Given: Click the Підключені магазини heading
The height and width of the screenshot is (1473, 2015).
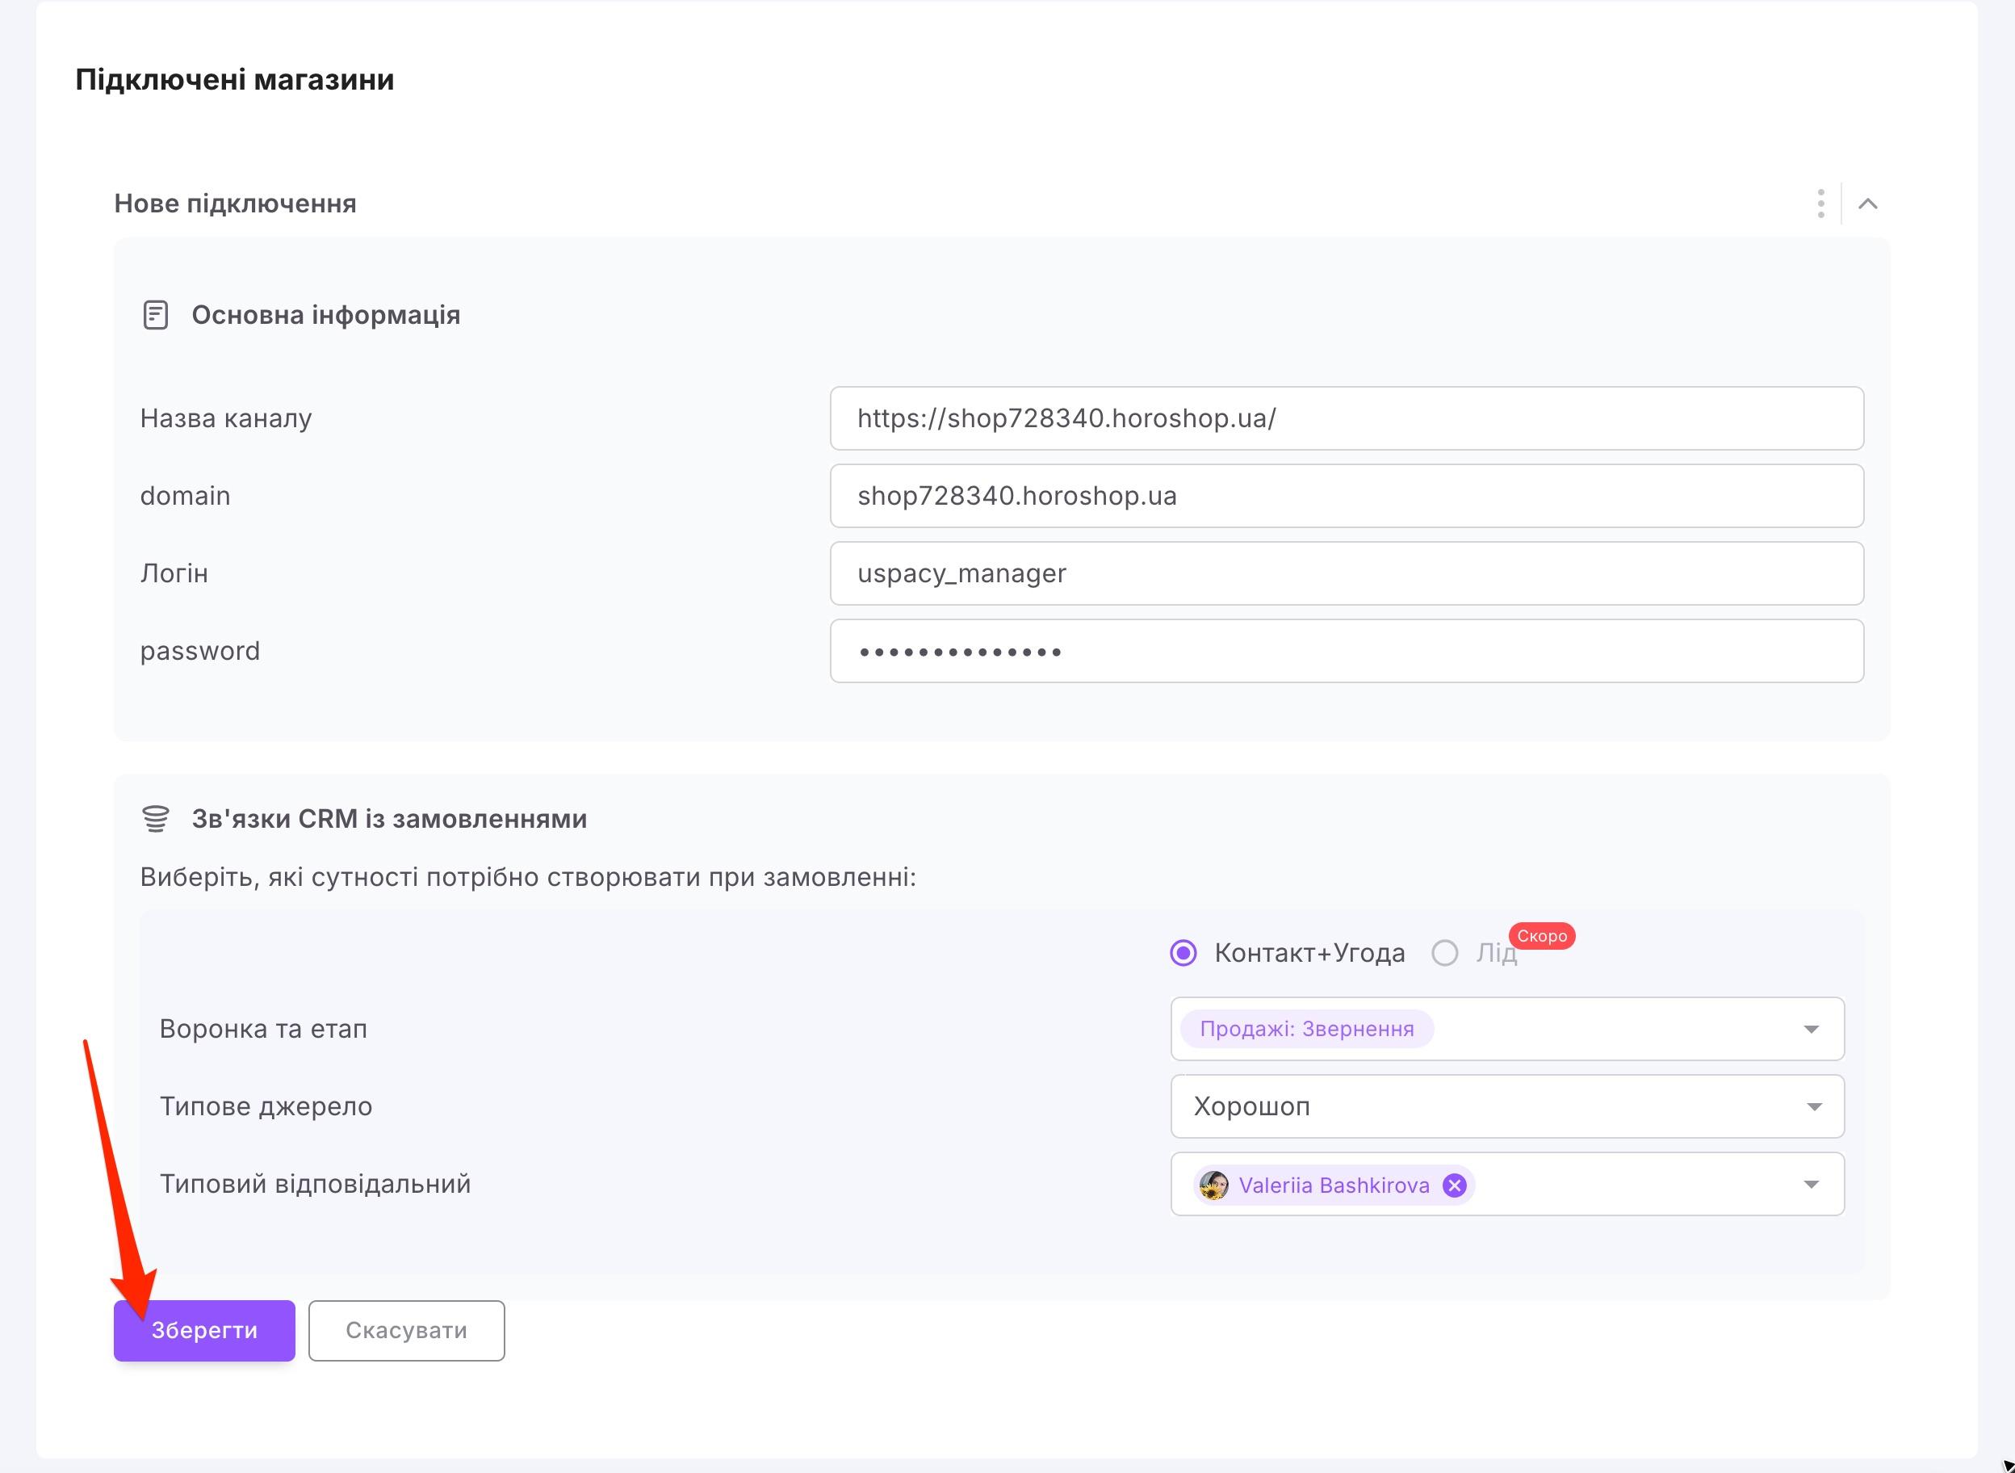Looking at the screenshot, I should [x=234, y=79].
